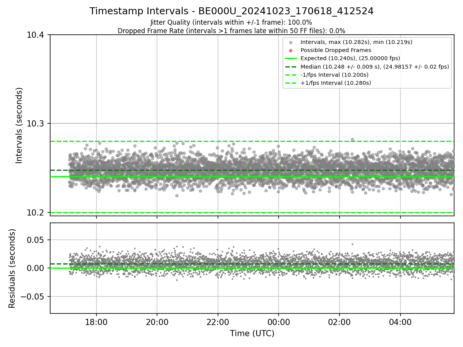Click the solid green line sample in legend
463x347 pixels.
[x=291, y=58]
